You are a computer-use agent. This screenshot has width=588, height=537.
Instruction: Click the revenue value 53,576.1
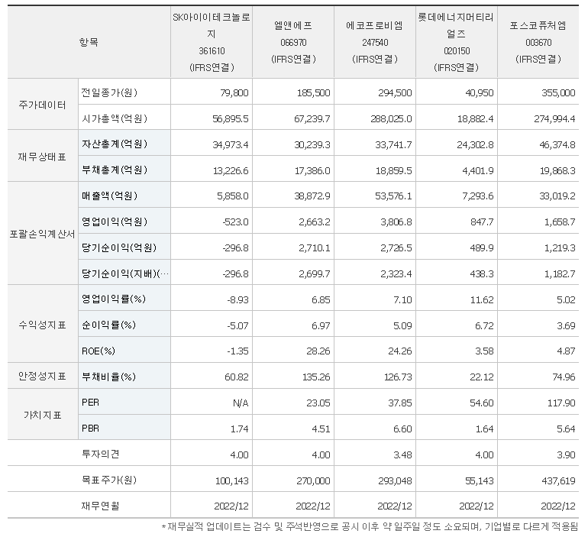pyautogui.click(x=394, y=196)
